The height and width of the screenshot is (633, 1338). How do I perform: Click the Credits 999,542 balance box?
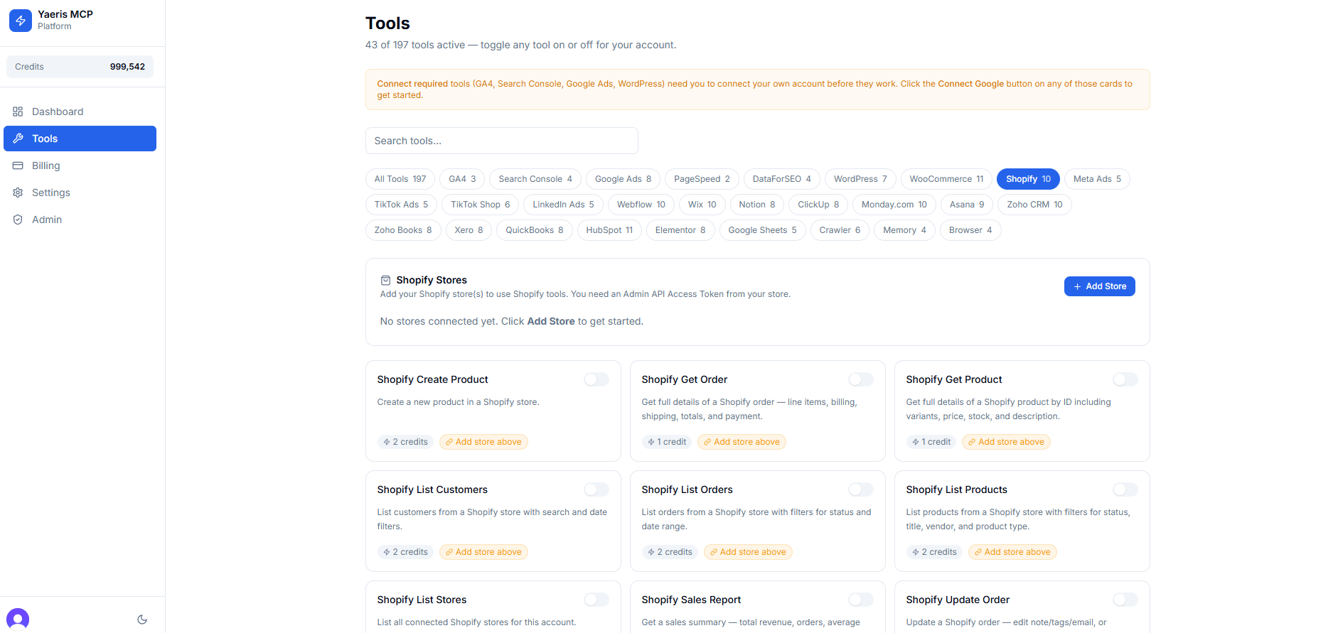click(x=80, y=67)
